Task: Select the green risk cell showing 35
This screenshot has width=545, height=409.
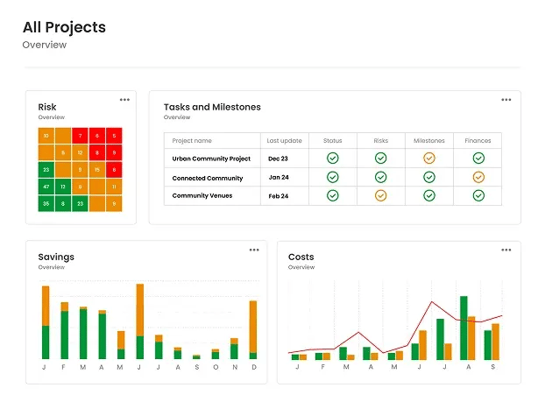Action: click(x=46, y=203)
